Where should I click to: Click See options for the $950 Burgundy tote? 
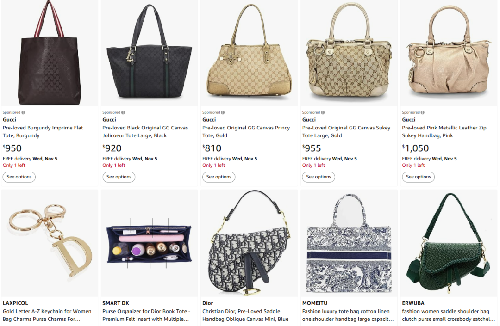(19, 177)
